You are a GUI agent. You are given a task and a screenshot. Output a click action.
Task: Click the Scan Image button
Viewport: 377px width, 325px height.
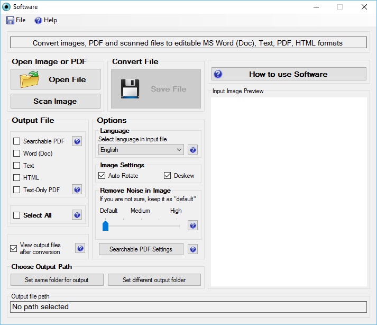pyautogui.click(x=56, y=101)
